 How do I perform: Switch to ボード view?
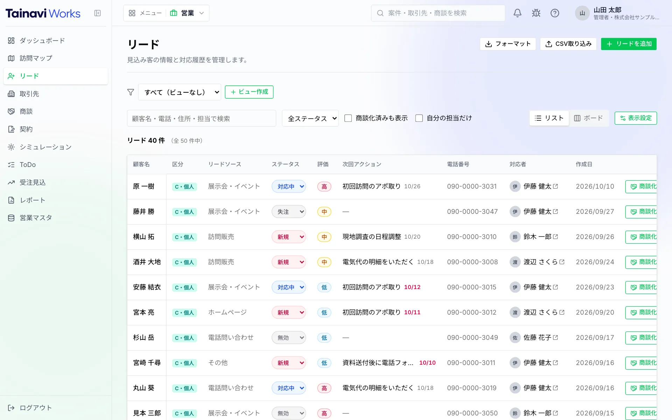pos(588,118)
